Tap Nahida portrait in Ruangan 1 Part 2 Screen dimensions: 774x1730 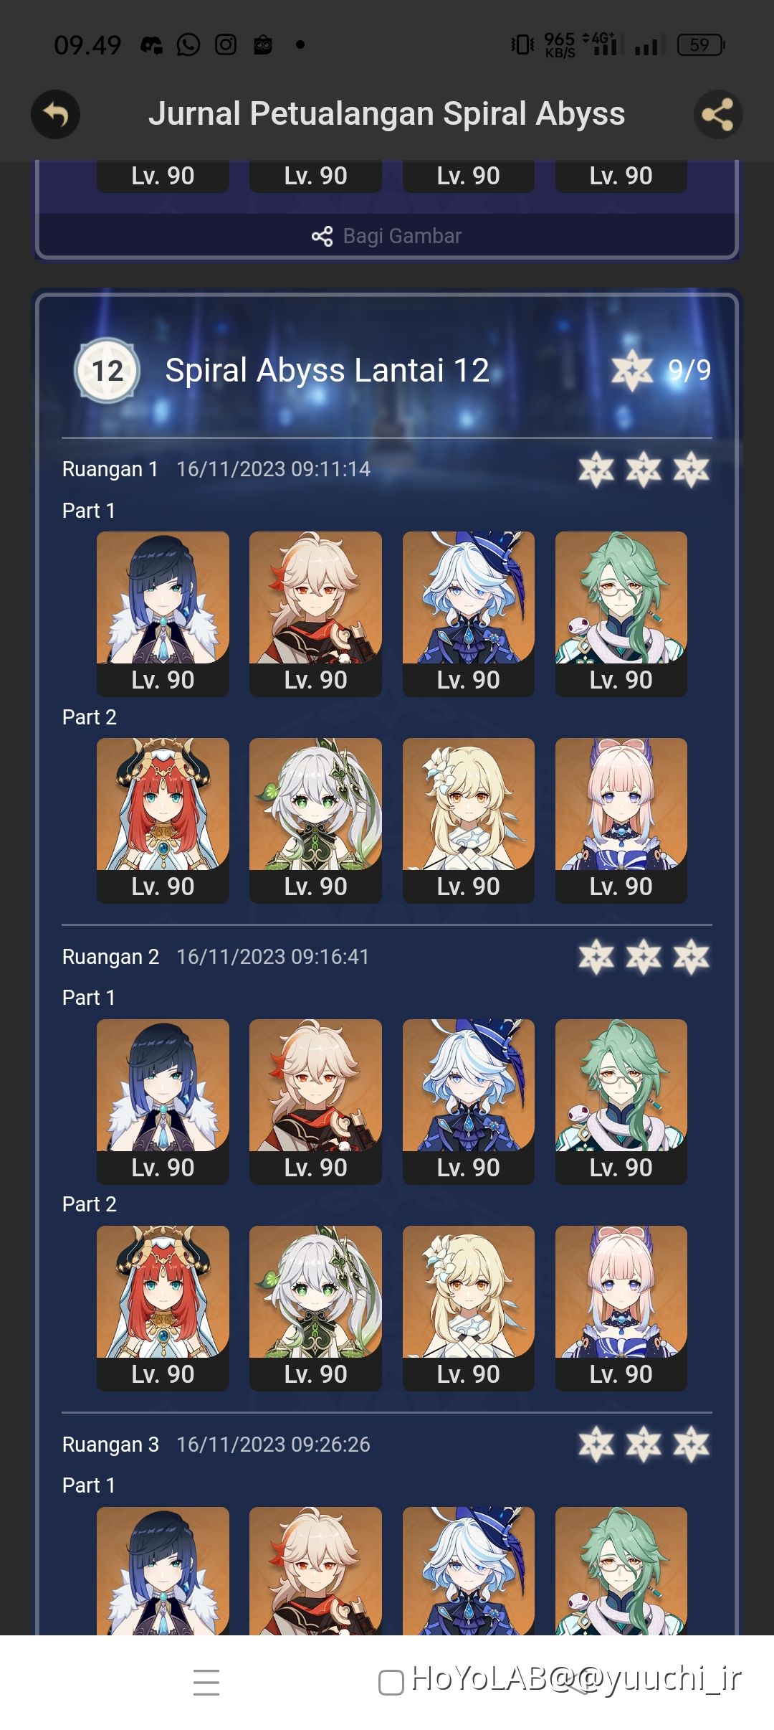pyautogui.click(x=315, y=821)
